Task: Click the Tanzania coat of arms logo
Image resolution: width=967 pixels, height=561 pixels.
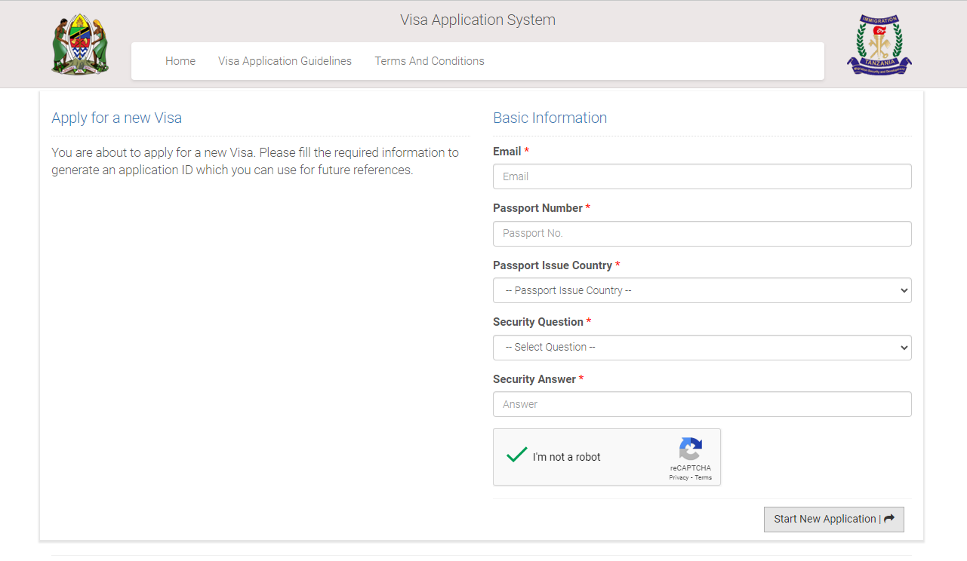Action: 80,44
